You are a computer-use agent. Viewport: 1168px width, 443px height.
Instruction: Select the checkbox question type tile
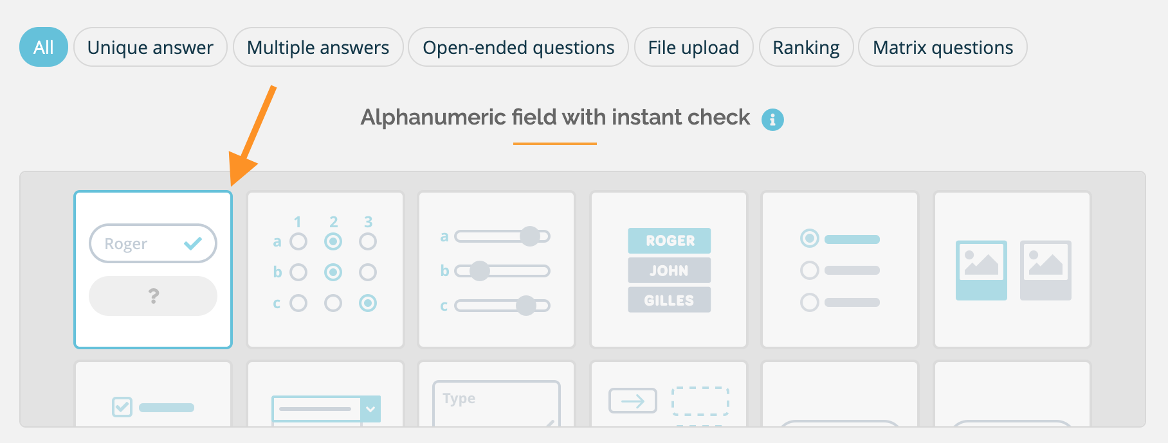(x=153, y=394)
